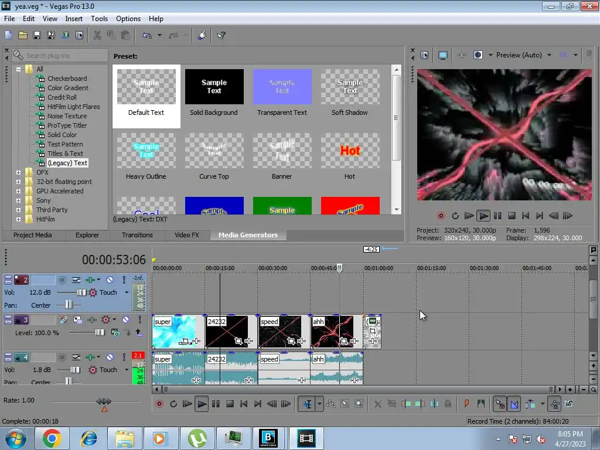Image resolution: width=600 pixels, height=450 pixels.
Task: Switch to the Project Media tab
Action: click(33, 235)
